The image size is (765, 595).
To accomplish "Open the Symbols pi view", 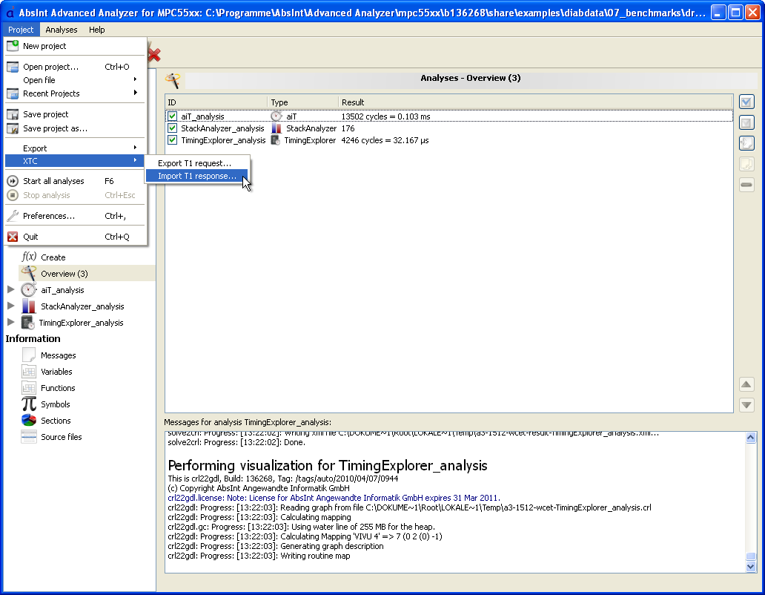I will pyautogui.click(x=55, y=404).
